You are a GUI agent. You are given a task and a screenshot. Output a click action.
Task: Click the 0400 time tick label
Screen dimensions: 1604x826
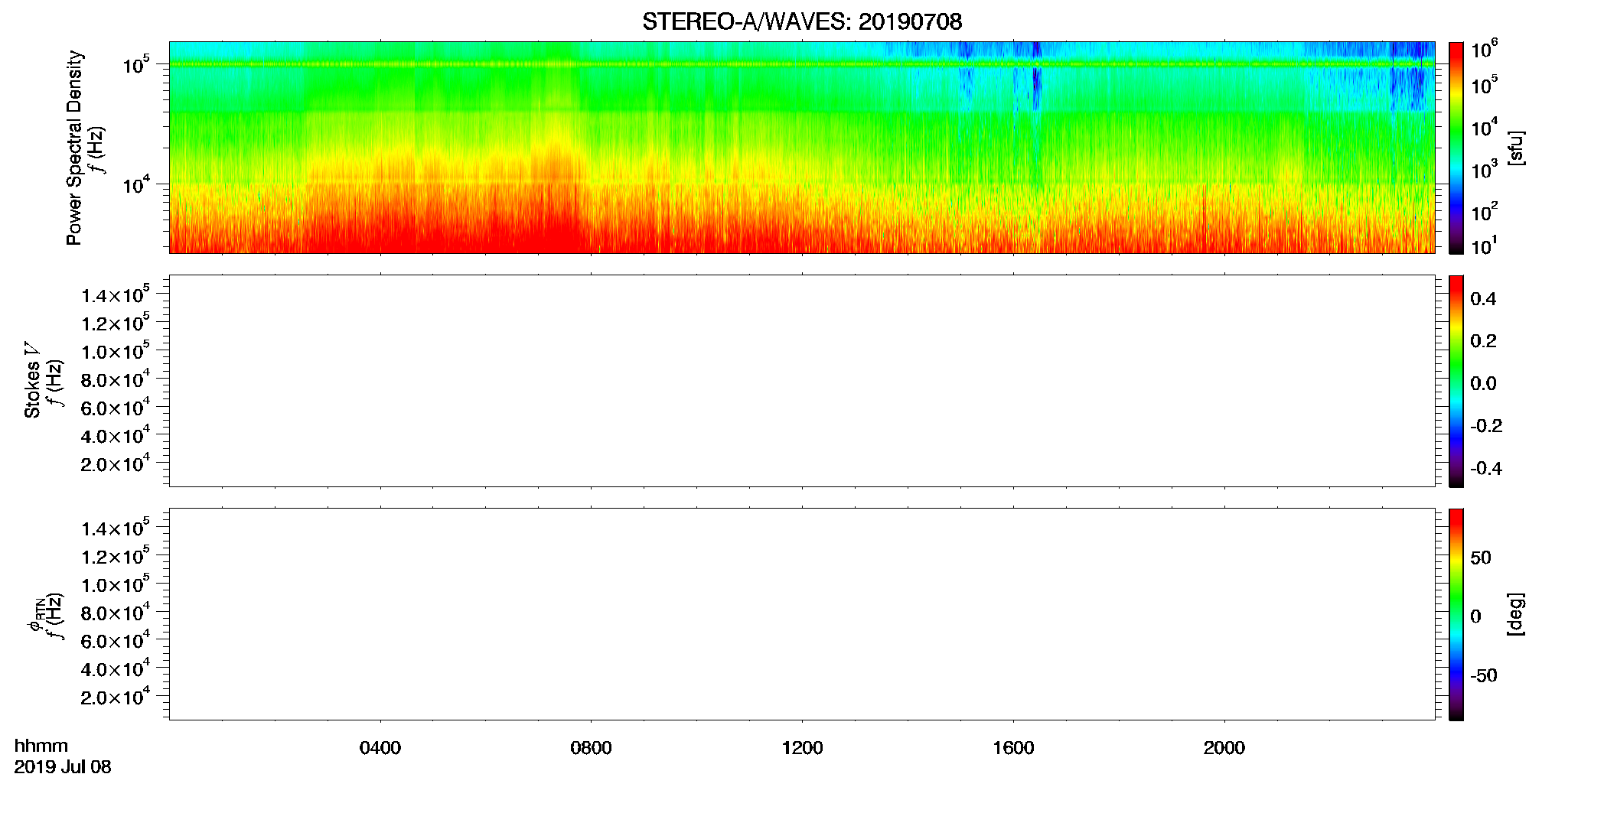(x=380, y=748)
